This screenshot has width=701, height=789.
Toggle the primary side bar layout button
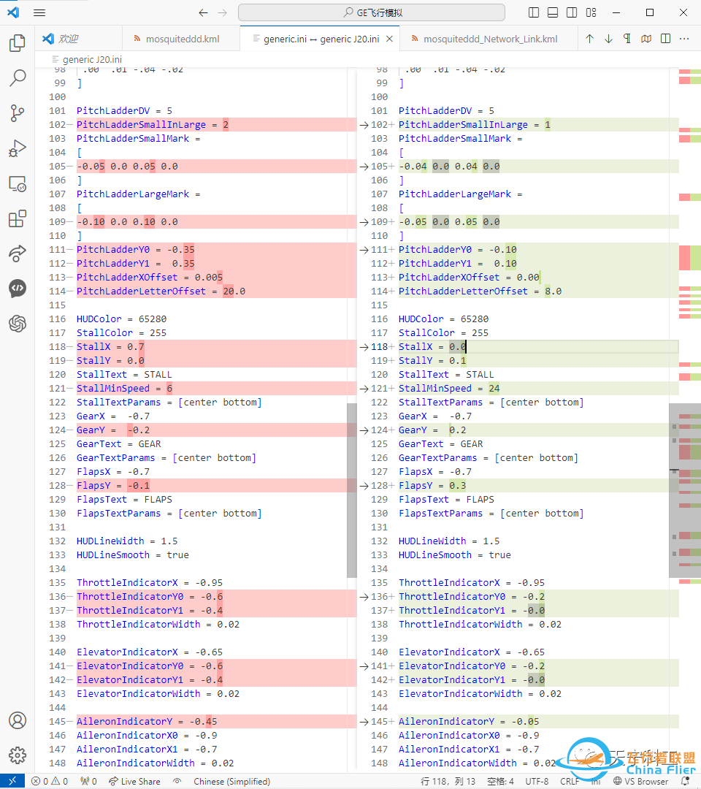click(x=534, y=12)
